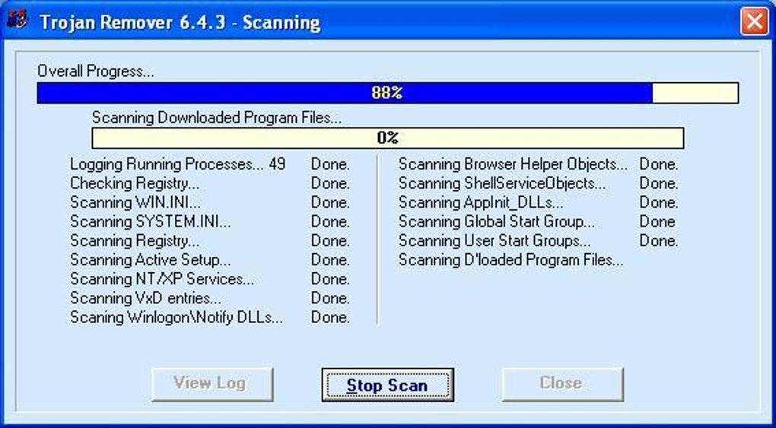Click the Stop Scan button

[387, 385]
